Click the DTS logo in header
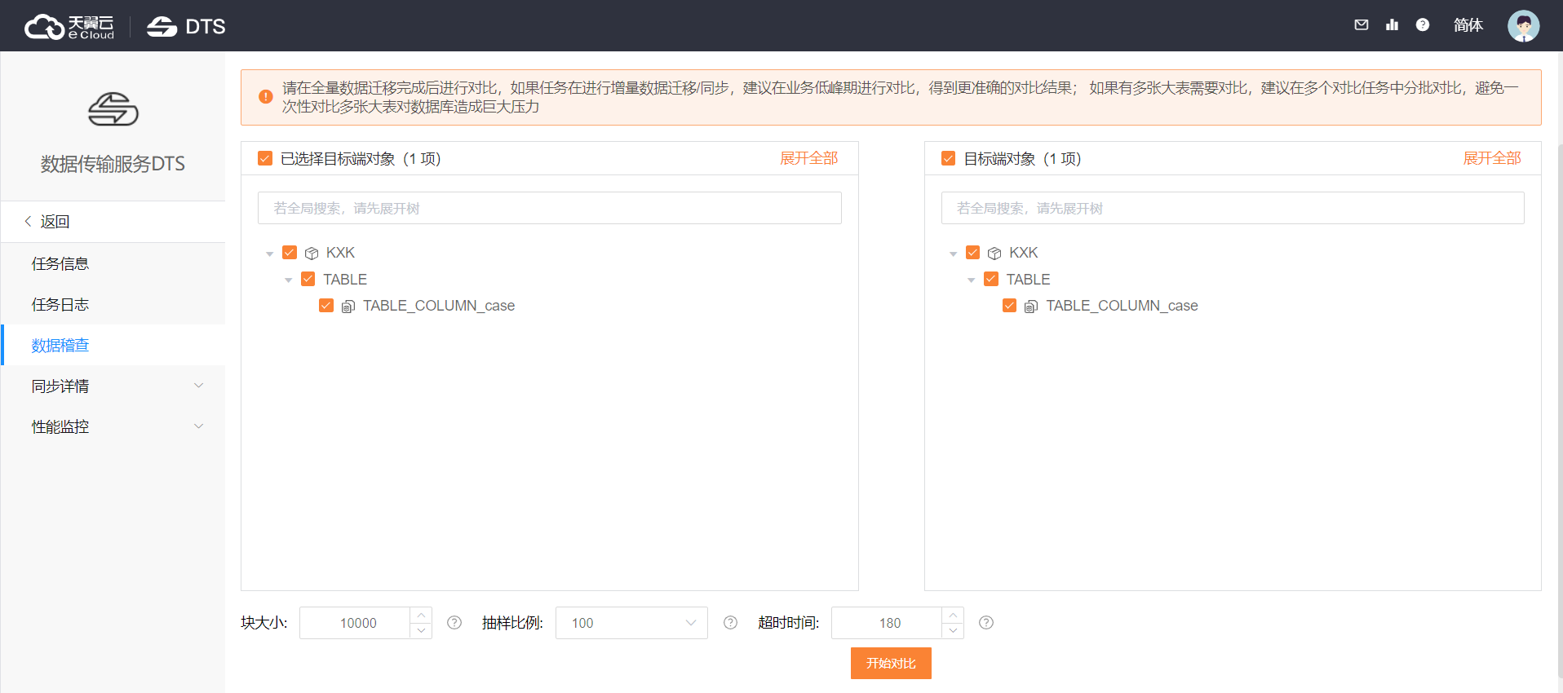This screenshot has width=1563, height=693. (x=186, y=27)
